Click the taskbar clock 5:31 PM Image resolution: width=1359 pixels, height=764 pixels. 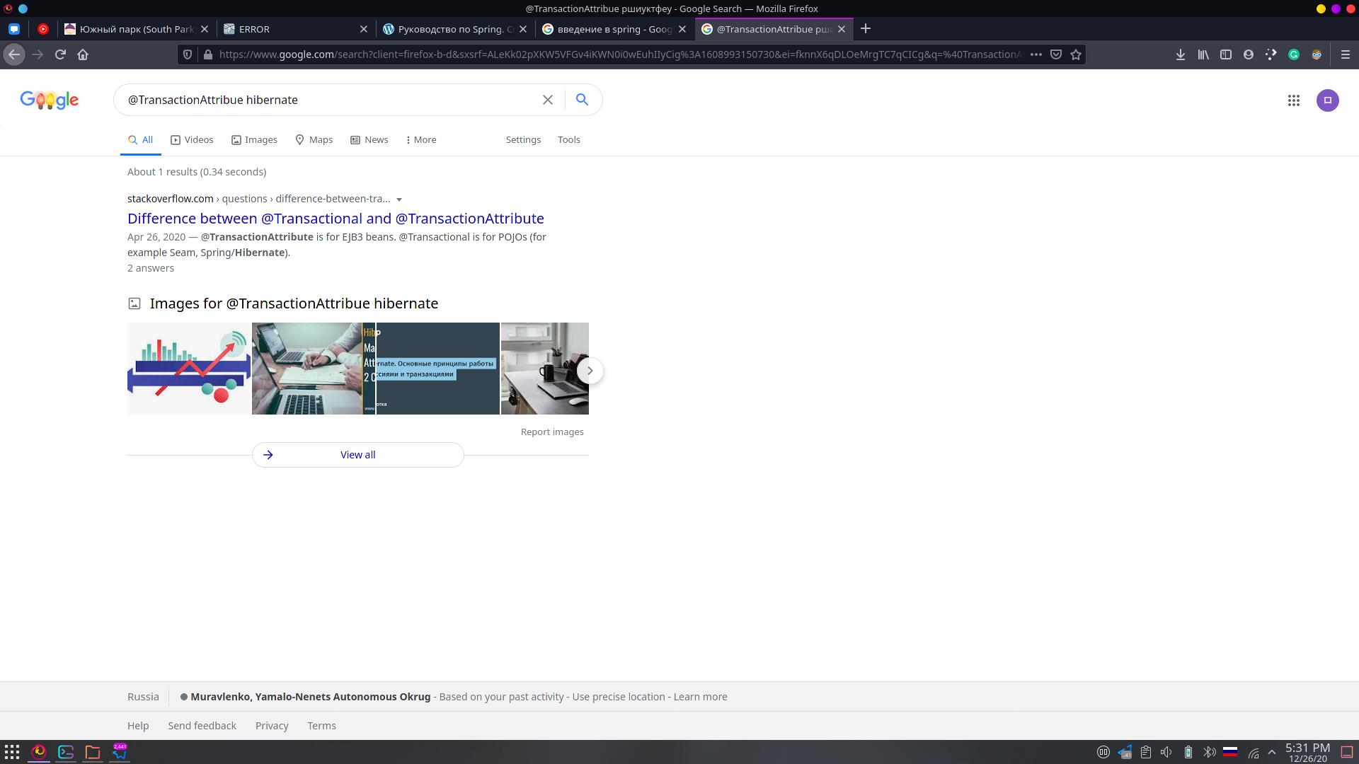(1307, 752)
